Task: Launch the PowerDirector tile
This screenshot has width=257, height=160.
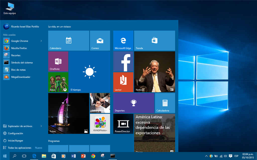Action: [x=123, y=124]
